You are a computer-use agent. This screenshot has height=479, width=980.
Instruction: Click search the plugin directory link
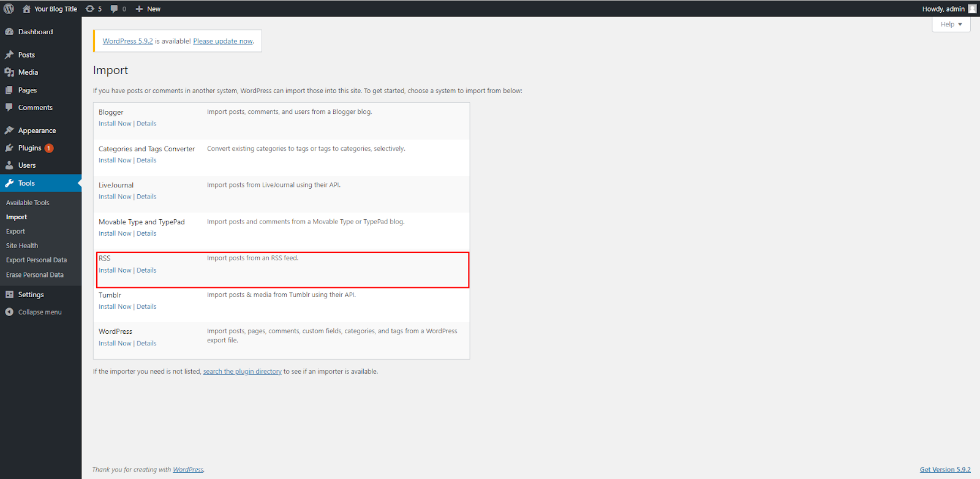click(x=243, y=371)
